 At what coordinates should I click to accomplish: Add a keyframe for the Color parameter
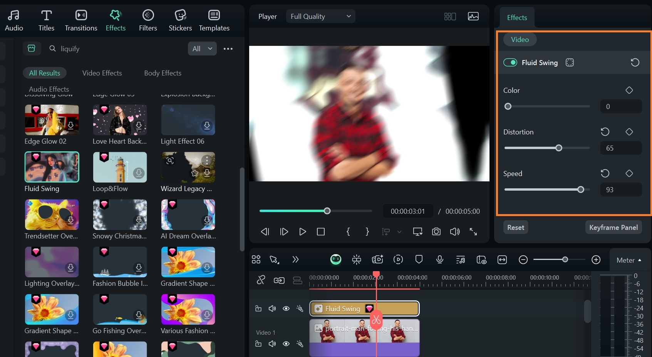tap(629, 90)
